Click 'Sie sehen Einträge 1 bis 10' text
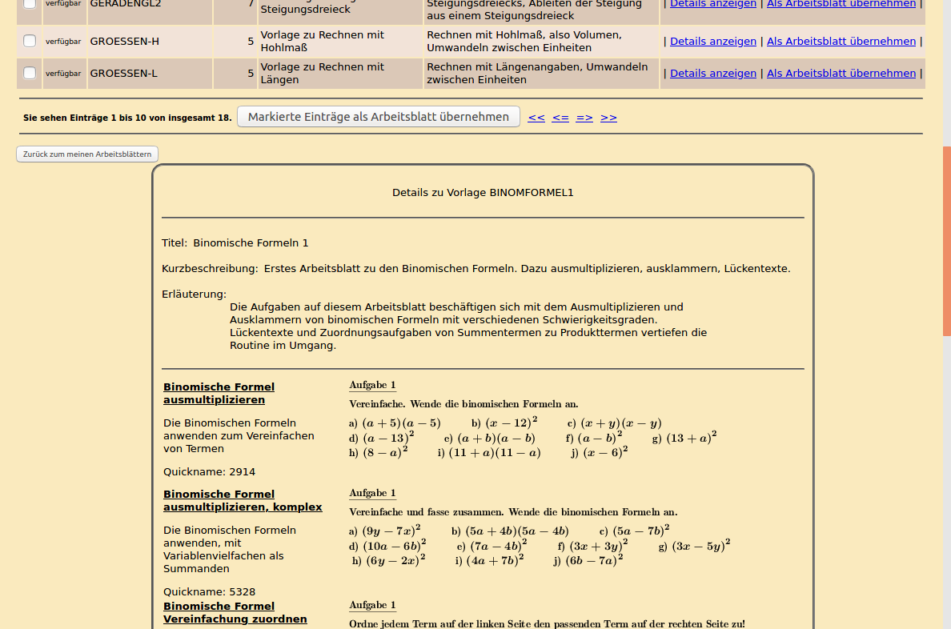The height and width of the screenshot is (629, 951). (127, 118)
